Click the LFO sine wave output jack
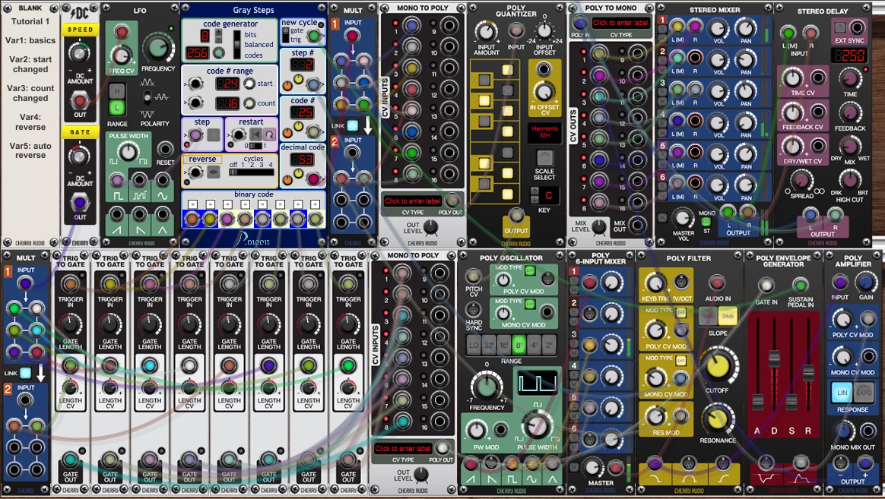 163,180
